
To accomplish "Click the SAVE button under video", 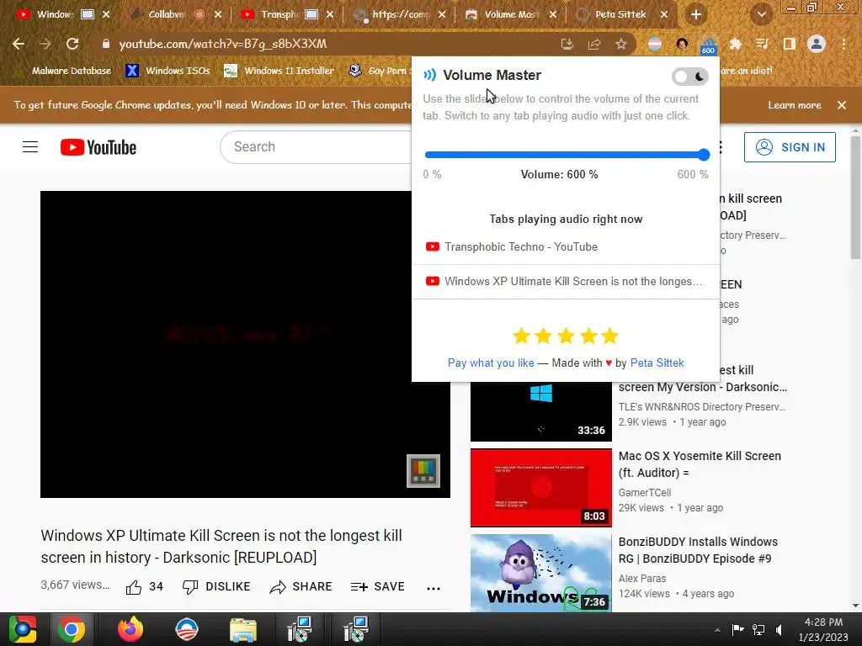I will [x=378, y=586].
